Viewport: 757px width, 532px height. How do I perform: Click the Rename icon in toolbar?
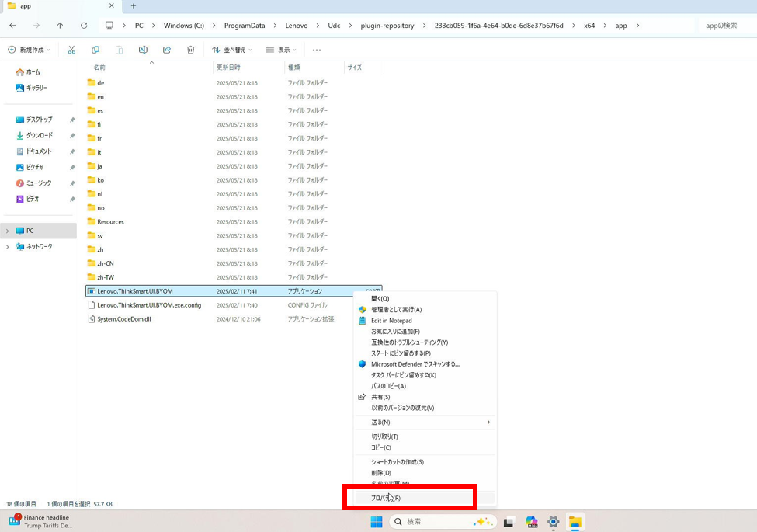pos(143,50)
